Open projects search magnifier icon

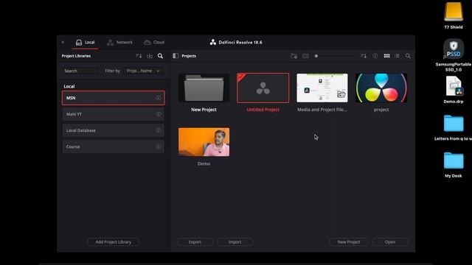[x=408, y=56]
